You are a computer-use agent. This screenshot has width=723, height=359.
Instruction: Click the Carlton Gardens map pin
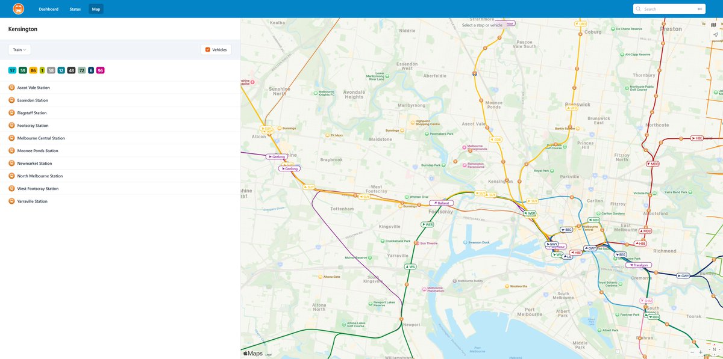coord(598,213)
